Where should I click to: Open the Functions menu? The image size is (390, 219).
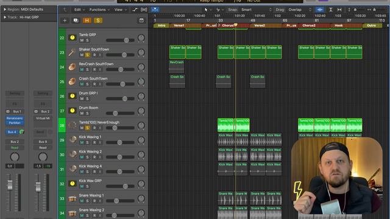(99, 10)
